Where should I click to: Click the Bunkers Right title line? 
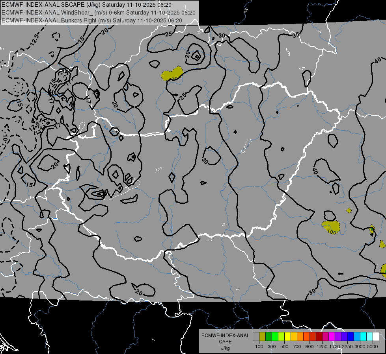(92, 20)
